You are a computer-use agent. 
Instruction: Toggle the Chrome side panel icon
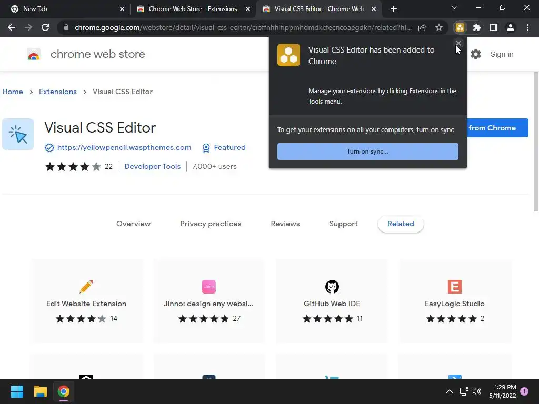[x=494, y=27]
